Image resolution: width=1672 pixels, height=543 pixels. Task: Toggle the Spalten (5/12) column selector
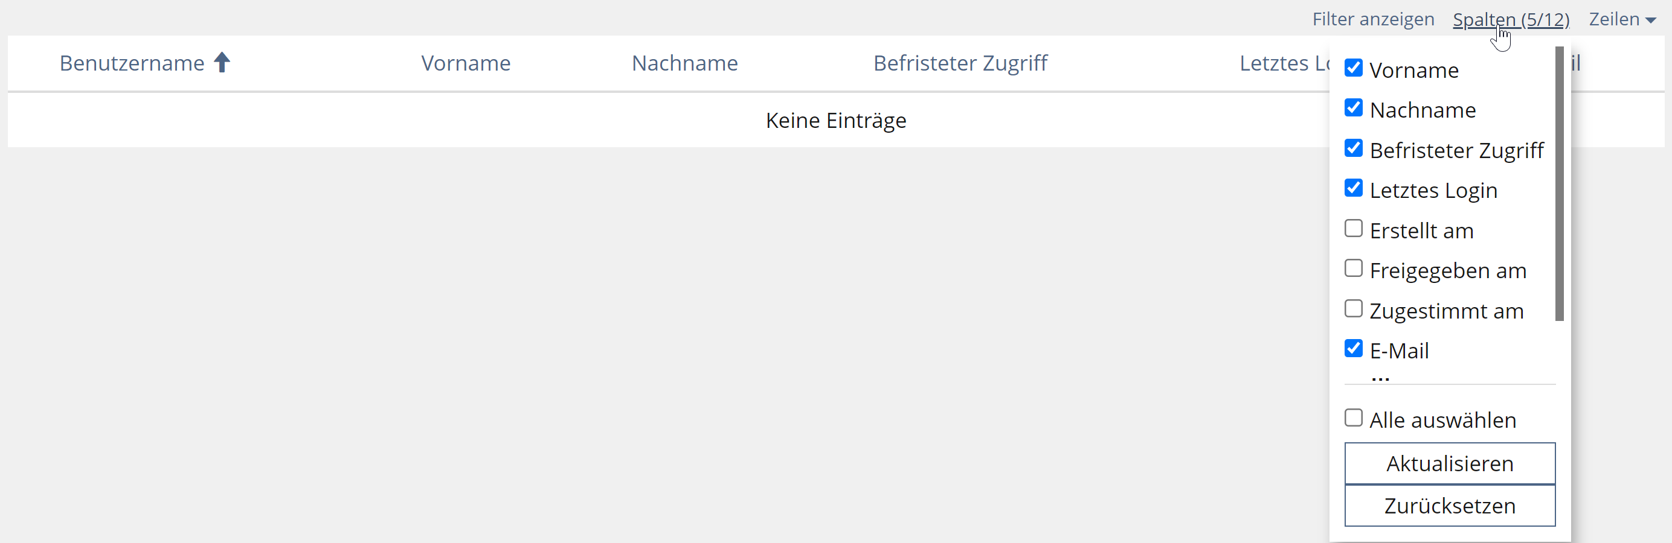pyautogui.click(x=1510, y=19)
